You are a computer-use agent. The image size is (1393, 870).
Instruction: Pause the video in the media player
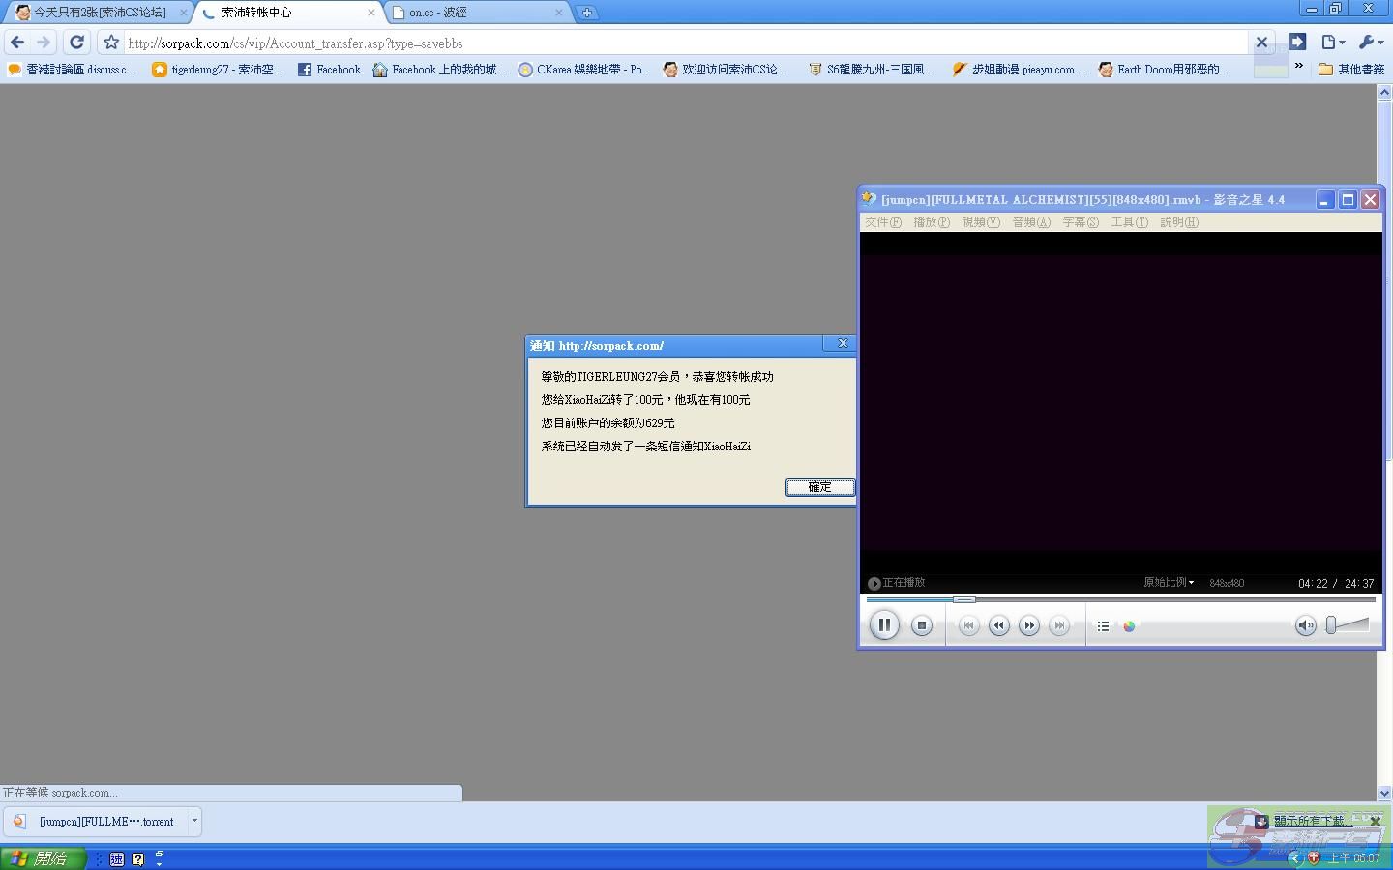884,625
